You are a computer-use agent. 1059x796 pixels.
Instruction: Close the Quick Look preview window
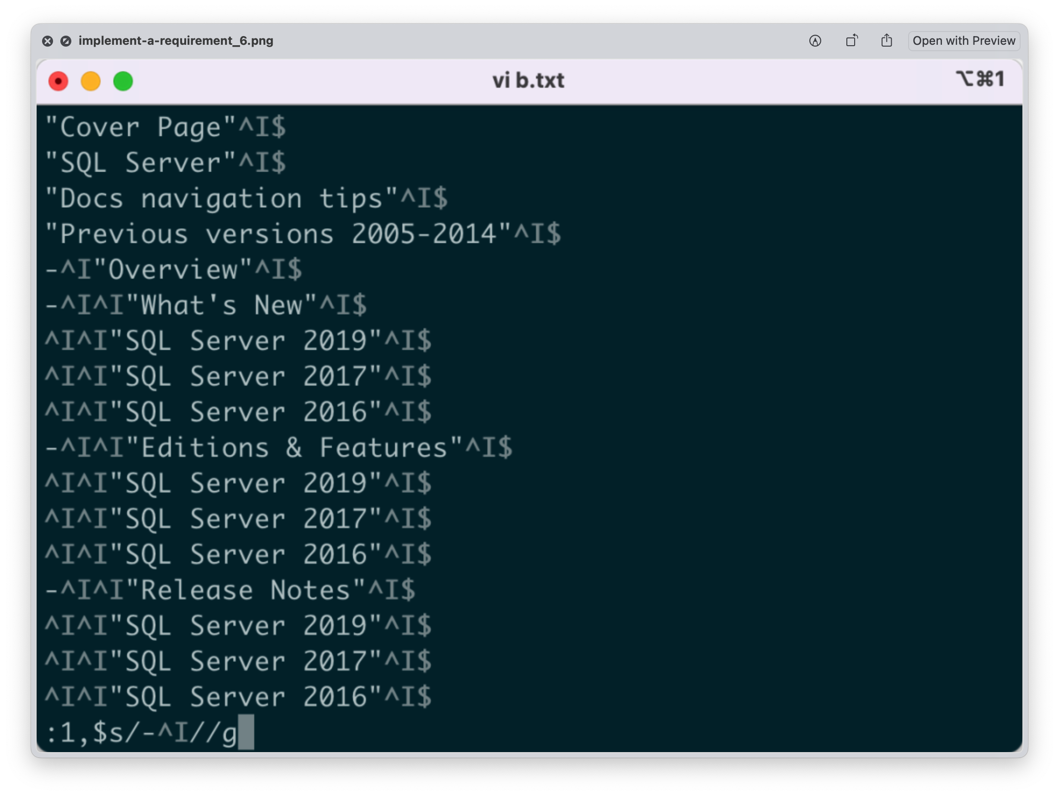coord(48,41)
